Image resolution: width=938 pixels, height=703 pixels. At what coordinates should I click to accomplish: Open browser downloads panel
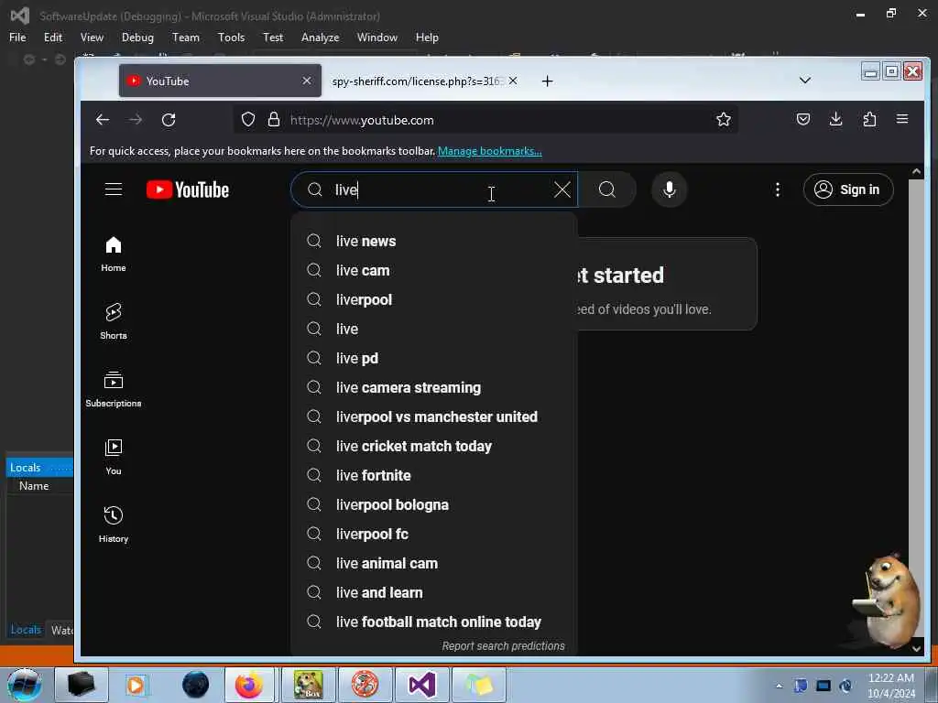[x=835, y=120]
